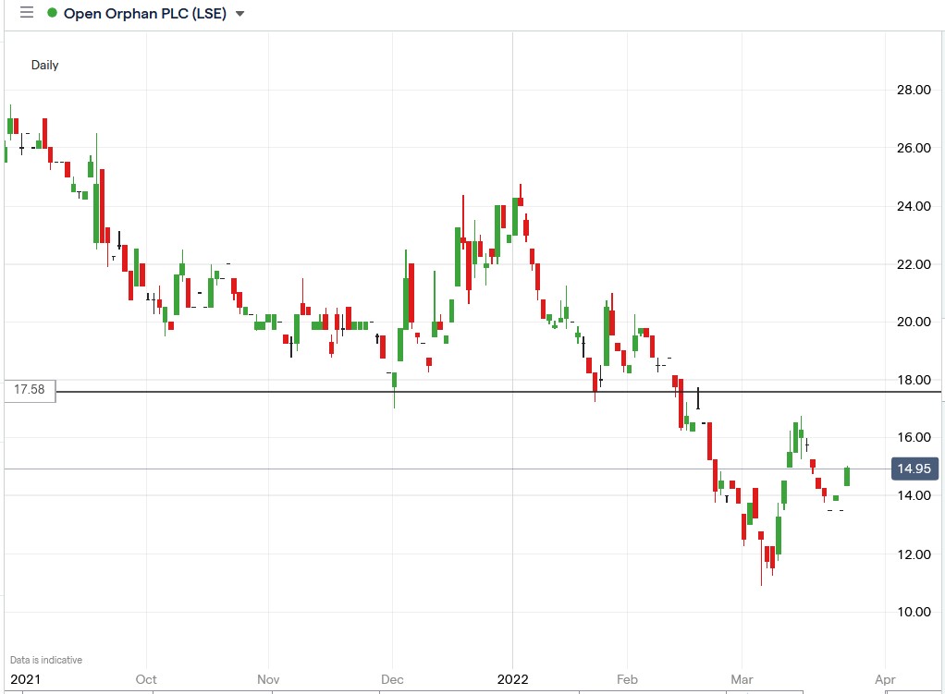Click the 14.95 current price label

coord(914,469)
